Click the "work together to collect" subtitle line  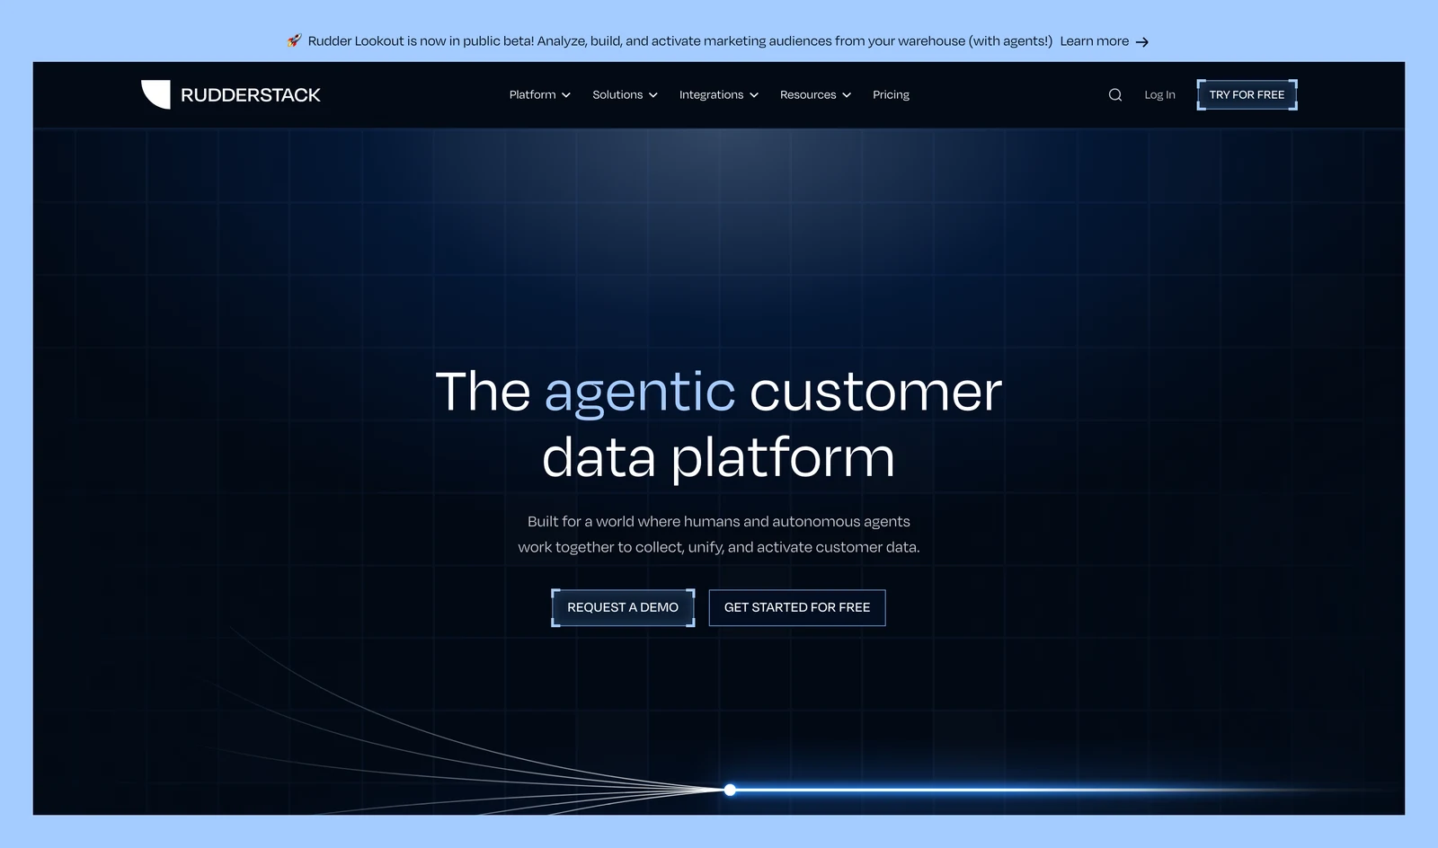click(x=719, y=547)
